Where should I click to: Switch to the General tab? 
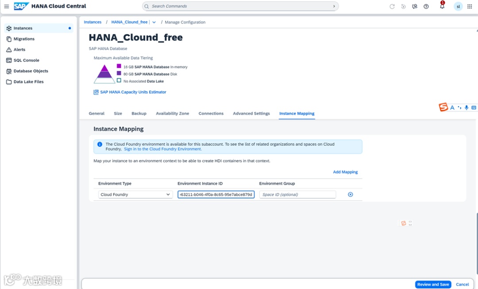click(x=96, y=114)
